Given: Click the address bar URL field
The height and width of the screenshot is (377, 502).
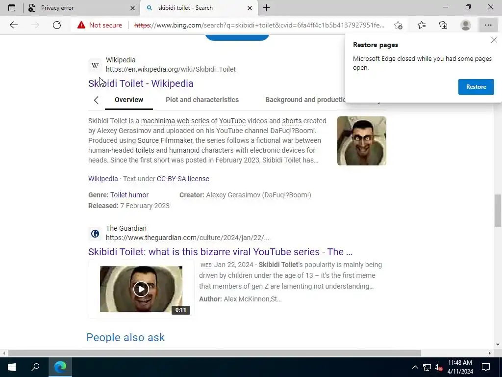Looking at the screenshot, I should pos(259,25).
